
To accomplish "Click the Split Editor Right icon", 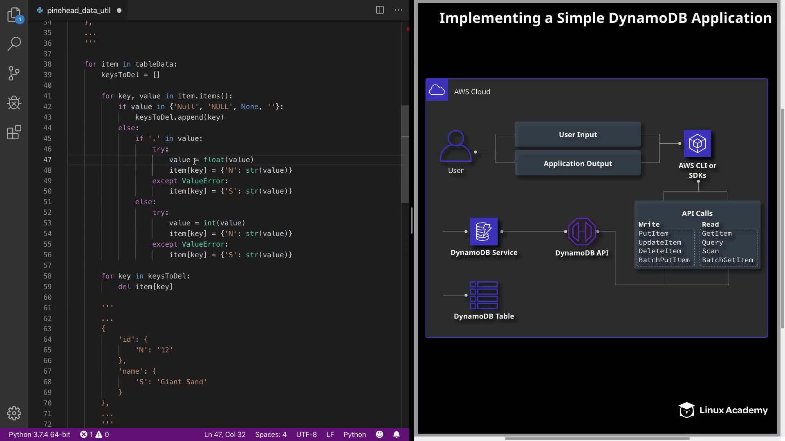I will pos(380,10).
